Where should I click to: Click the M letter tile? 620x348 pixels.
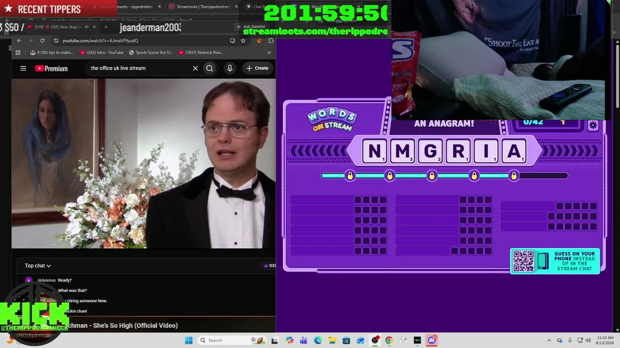coord(402,151)
